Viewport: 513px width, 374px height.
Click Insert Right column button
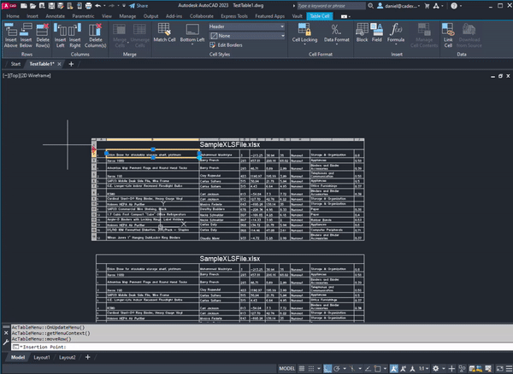point(74,36)
